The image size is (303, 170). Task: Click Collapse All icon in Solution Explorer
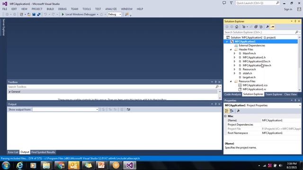(x=256, y=27)
